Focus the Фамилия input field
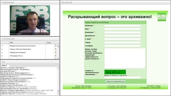The image size is (171, 96). coord(122,26)
